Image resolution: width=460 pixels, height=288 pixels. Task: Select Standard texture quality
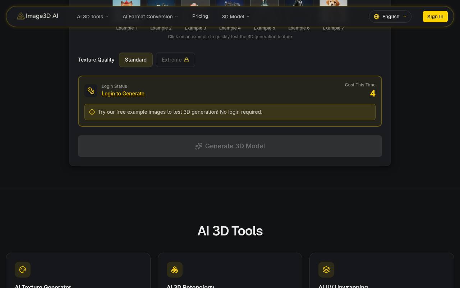click(x=136, y=60)
